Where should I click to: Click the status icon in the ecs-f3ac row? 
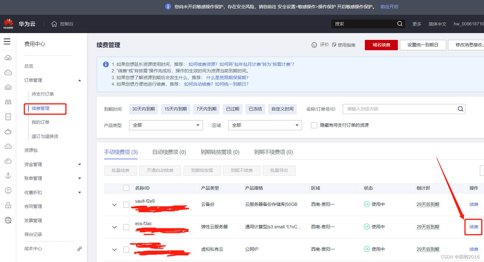367,227
